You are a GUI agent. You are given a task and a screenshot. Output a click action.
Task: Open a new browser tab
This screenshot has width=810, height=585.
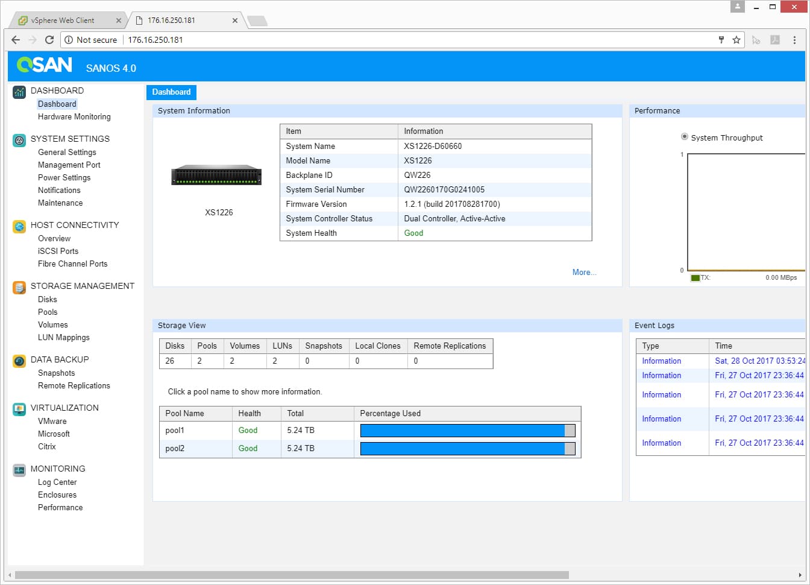click(257, 21)
